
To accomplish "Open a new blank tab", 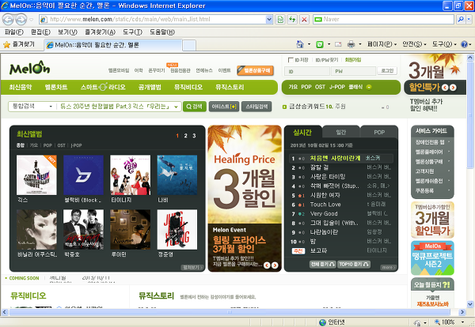I will click(189, 45).
